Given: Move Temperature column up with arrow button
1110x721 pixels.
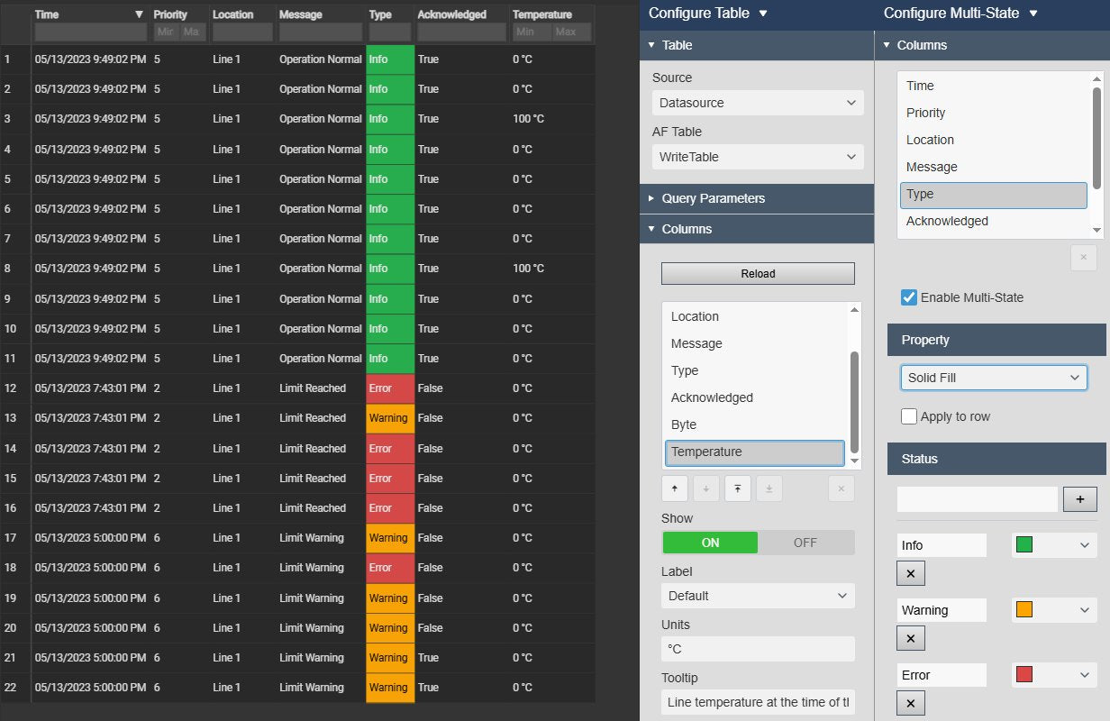Looking at the screenshot, I should pyautogui.click(x=675, y=488).
